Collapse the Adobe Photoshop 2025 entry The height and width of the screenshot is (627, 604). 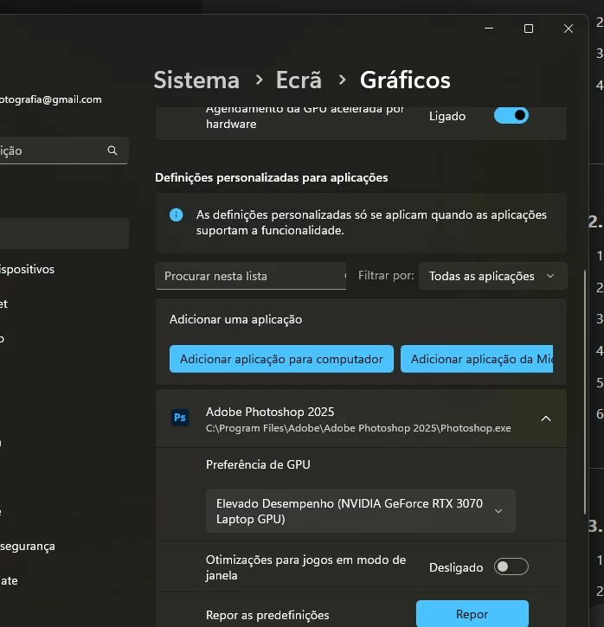coord(546,419)
